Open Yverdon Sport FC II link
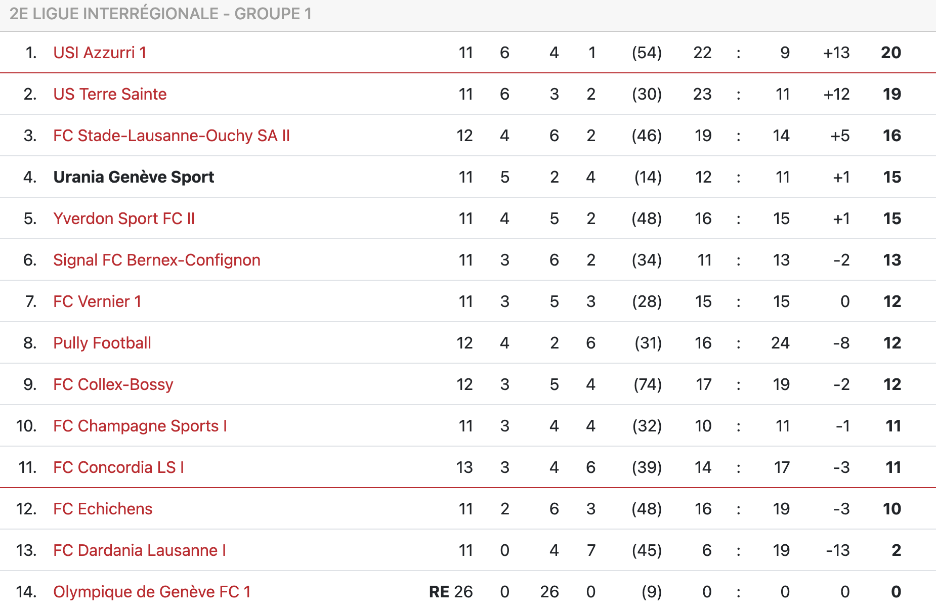Screen dimensions: 936x610 pos(124,219)
